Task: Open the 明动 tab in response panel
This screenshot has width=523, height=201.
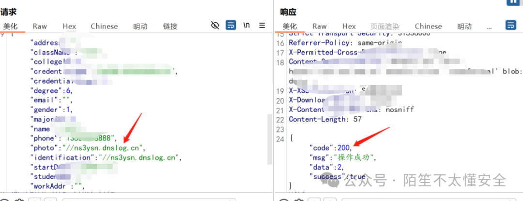Action: tap(464, 26)
